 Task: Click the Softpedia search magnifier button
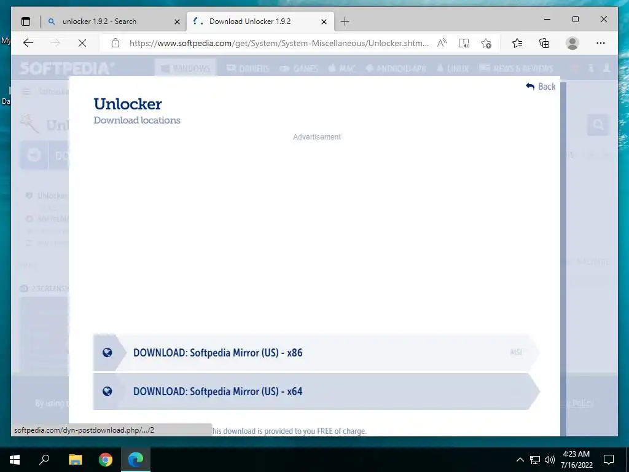(x=598, y=125)
